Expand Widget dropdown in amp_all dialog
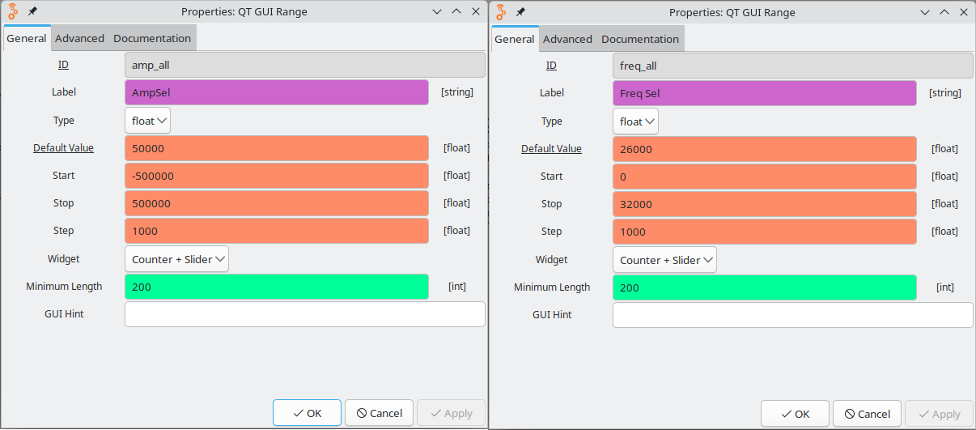Image resolution: width=976 pixels, height=430 pixels. coord(176,259)
